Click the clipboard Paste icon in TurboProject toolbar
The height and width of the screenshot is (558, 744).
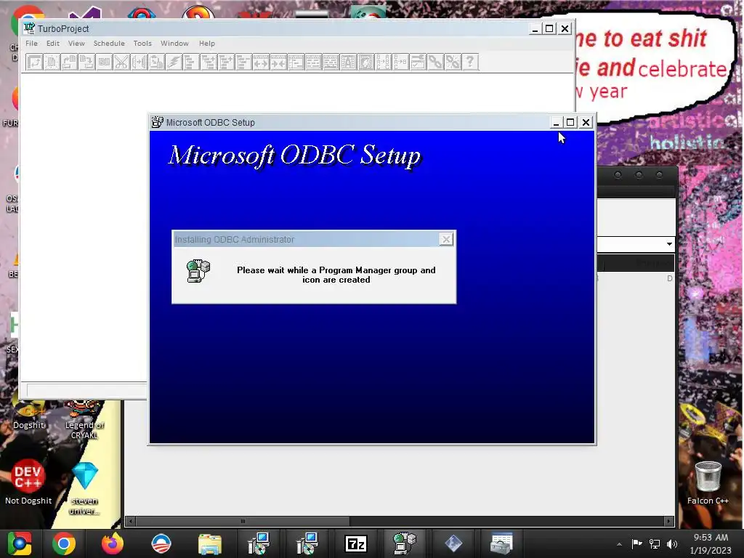(156, 62)
